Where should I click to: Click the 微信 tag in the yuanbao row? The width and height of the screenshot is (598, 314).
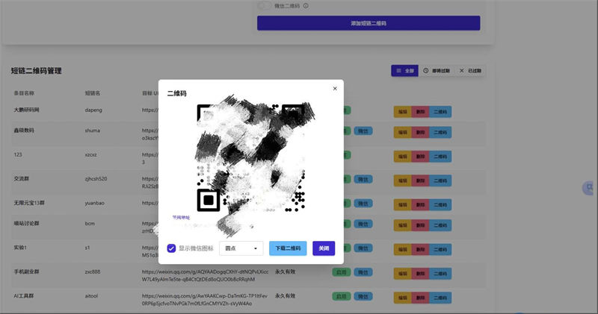click(x=363, y=204)
